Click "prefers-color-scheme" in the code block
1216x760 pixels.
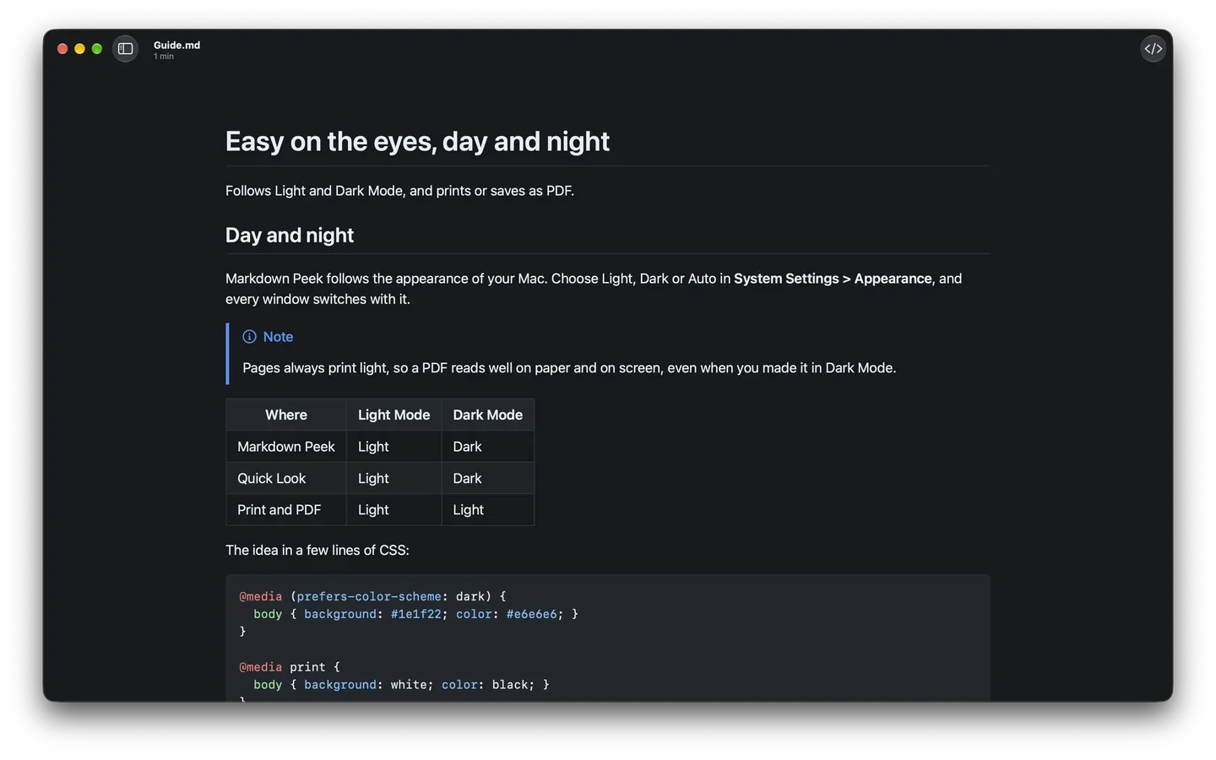coord(369,596)
